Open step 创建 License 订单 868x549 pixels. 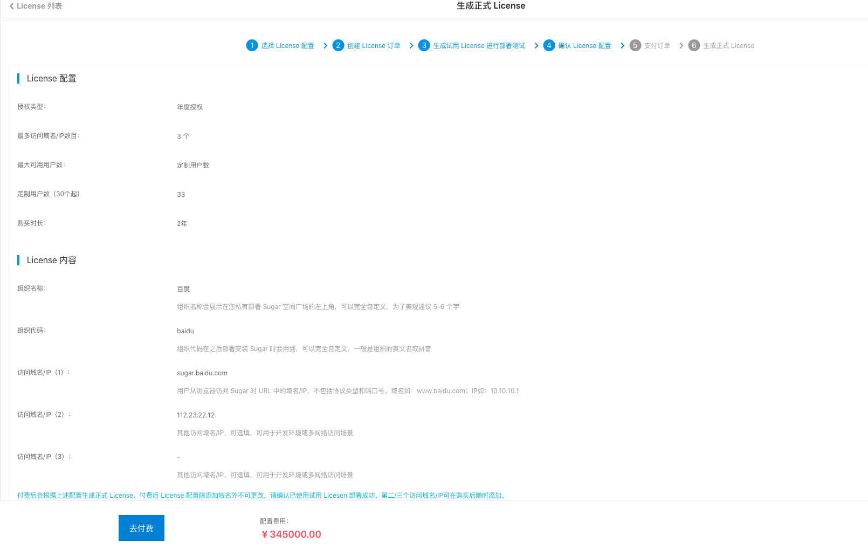[374, 46]
